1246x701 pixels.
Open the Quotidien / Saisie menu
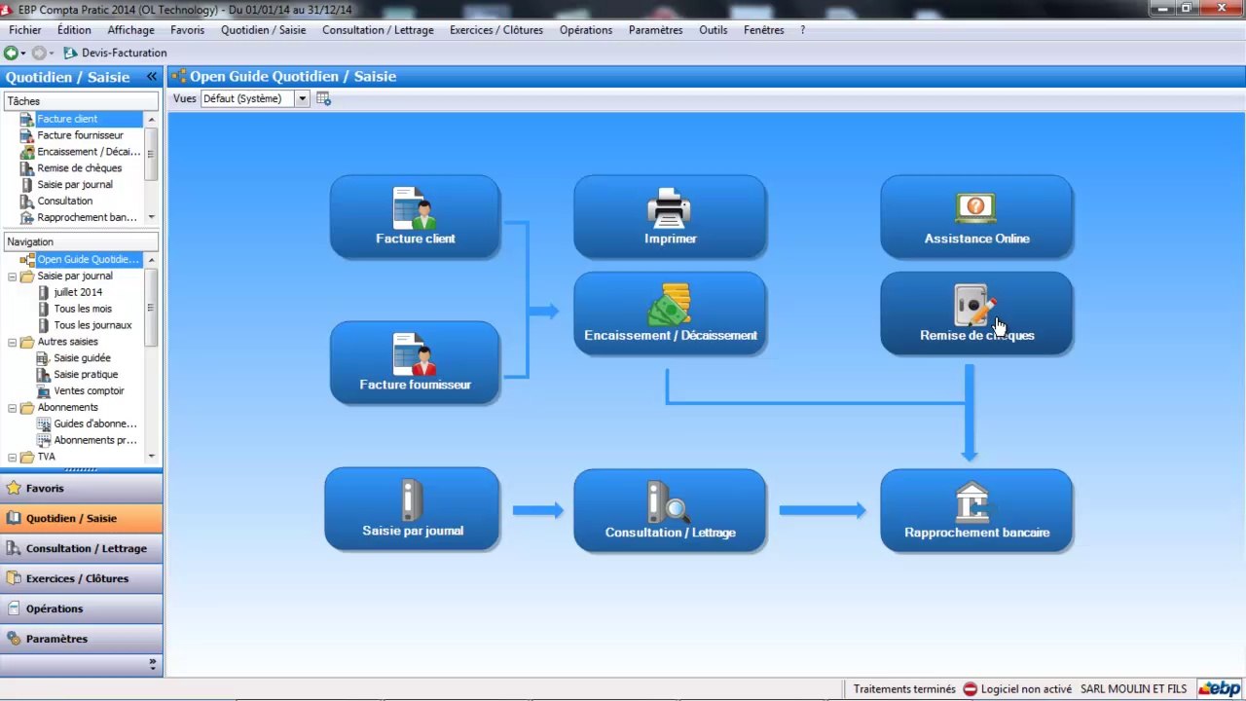pos(263,30)
